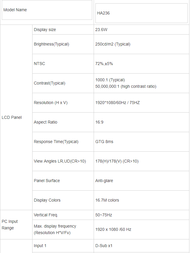Click the NTSC specification label
Screen dimensions: 190x253
click(x=40, y=64)
